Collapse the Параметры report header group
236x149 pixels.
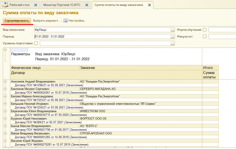pos(5,50)
